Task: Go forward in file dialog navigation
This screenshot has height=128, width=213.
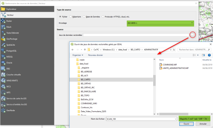Action: 77,50
